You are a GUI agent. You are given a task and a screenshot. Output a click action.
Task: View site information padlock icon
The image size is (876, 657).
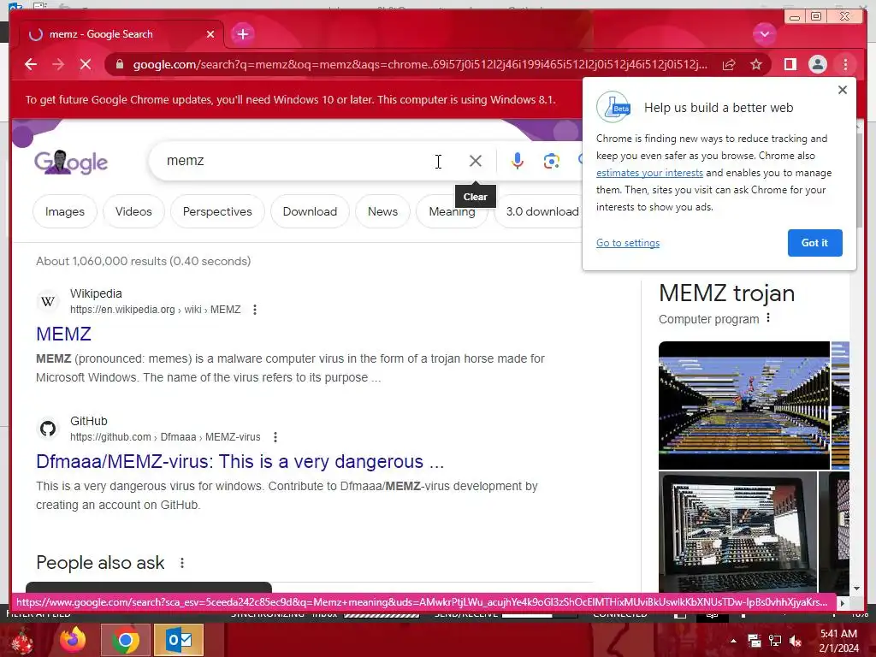119,64
